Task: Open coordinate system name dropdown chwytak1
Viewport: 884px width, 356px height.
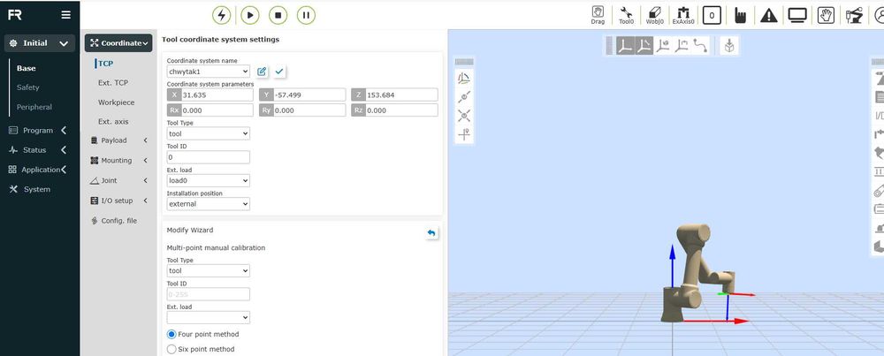Action: click(209, 72)
